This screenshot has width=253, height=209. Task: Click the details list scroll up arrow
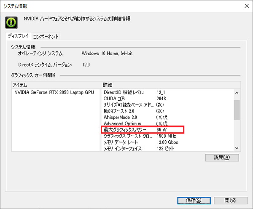[237, 93]
